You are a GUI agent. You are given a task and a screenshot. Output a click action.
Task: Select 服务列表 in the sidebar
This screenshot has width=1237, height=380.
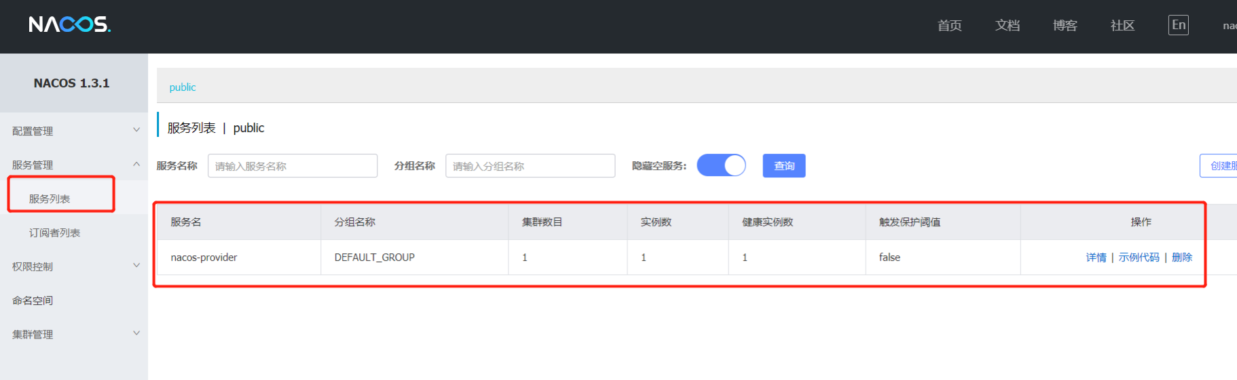click(50, 198)
